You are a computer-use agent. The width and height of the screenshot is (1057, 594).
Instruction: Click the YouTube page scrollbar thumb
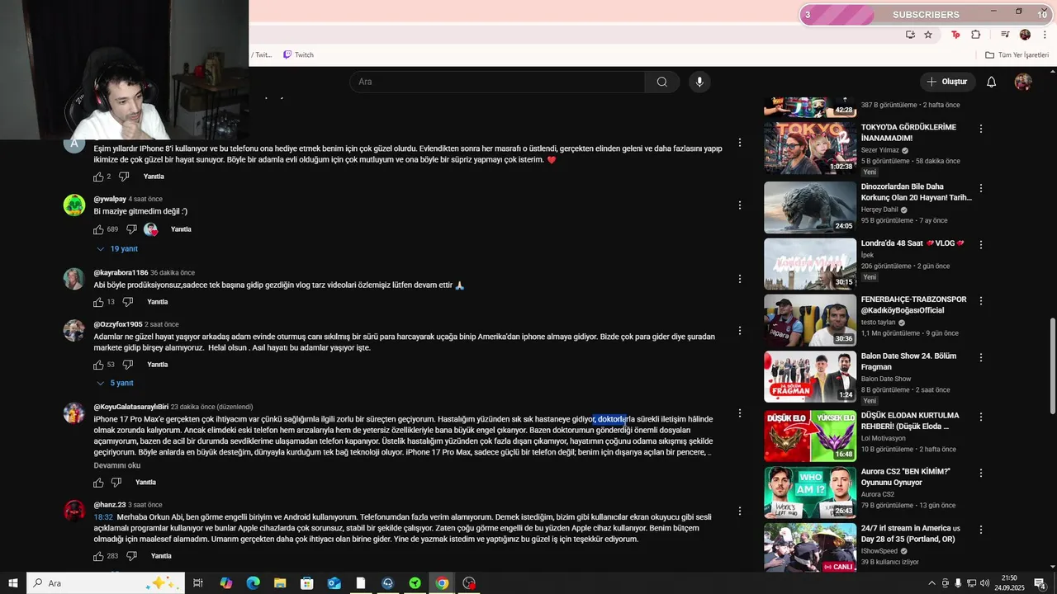(1052, 367)
